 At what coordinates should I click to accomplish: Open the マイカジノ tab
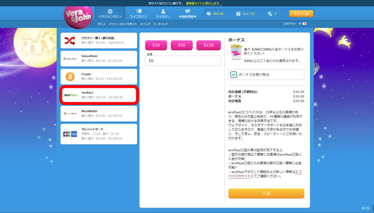click(x=163, y=14)
